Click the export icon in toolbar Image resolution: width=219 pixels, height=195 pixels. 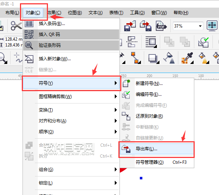point(146,26)
